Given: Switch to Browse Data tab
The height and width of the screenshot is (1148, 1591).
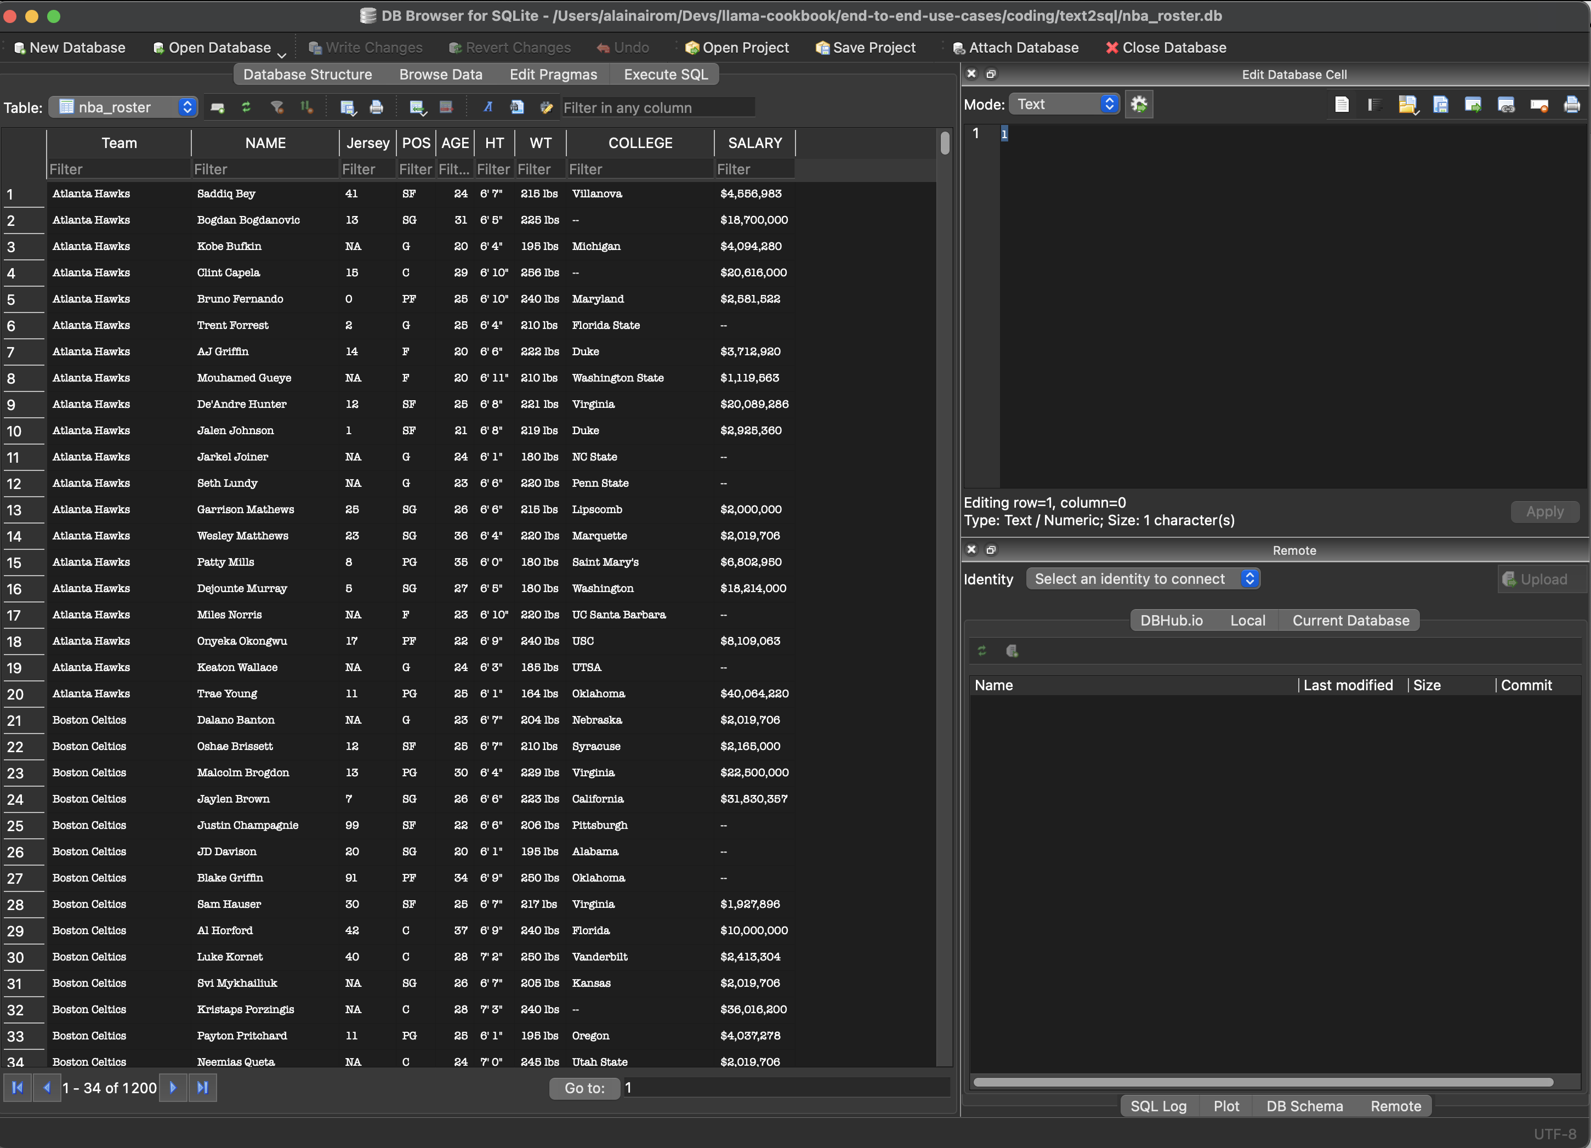Looking at the screenshot, I should pyautogui.click(x=441, y=75).
